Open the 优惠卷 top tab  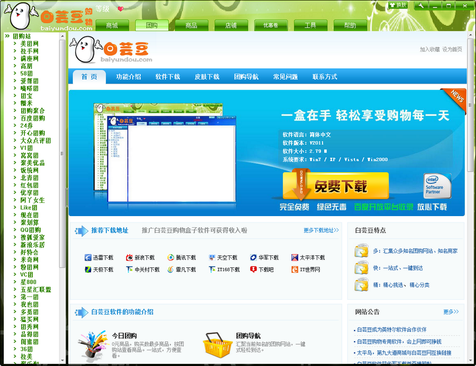[x=271, y=25]
